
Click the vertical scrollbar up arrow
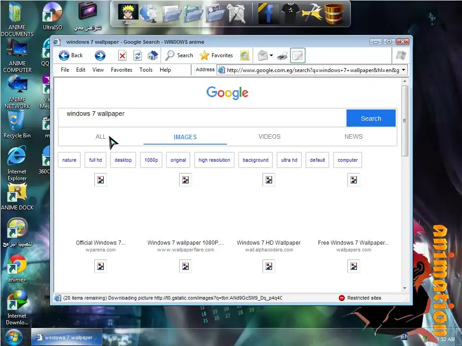tap(405, 81)
